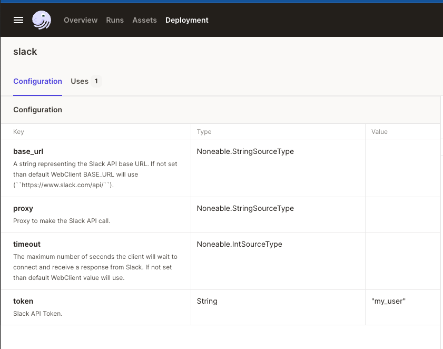This screenshot has width=443, height=349.
Task: Select the base_url configuration key
Action: (28, 151)
